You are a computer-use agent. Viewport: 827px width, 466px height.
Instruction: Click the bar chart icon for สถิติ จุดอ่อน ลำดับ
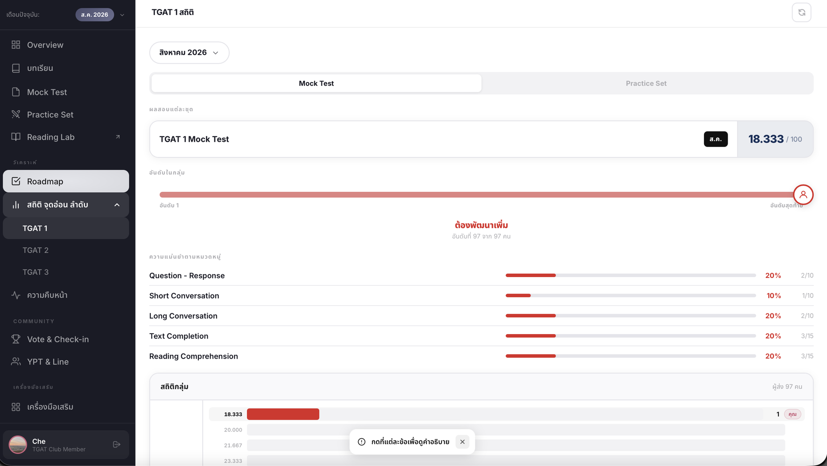pos(16,205)
